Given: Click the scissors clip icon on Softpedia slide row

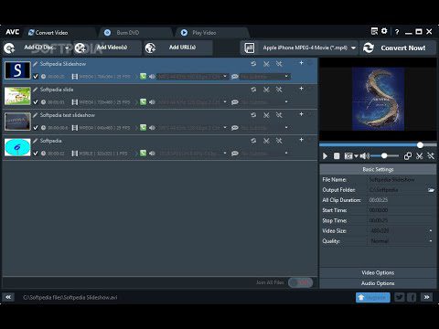Looking at the screenshot, I should [266, 90].
